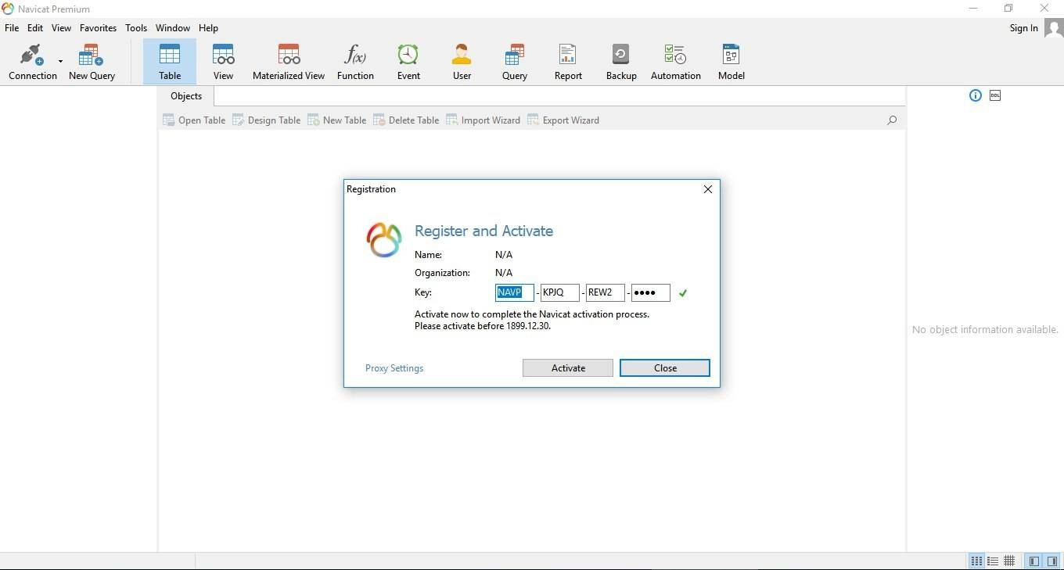
Task: Click the search magnifier icon
Action: coord(892,120)
